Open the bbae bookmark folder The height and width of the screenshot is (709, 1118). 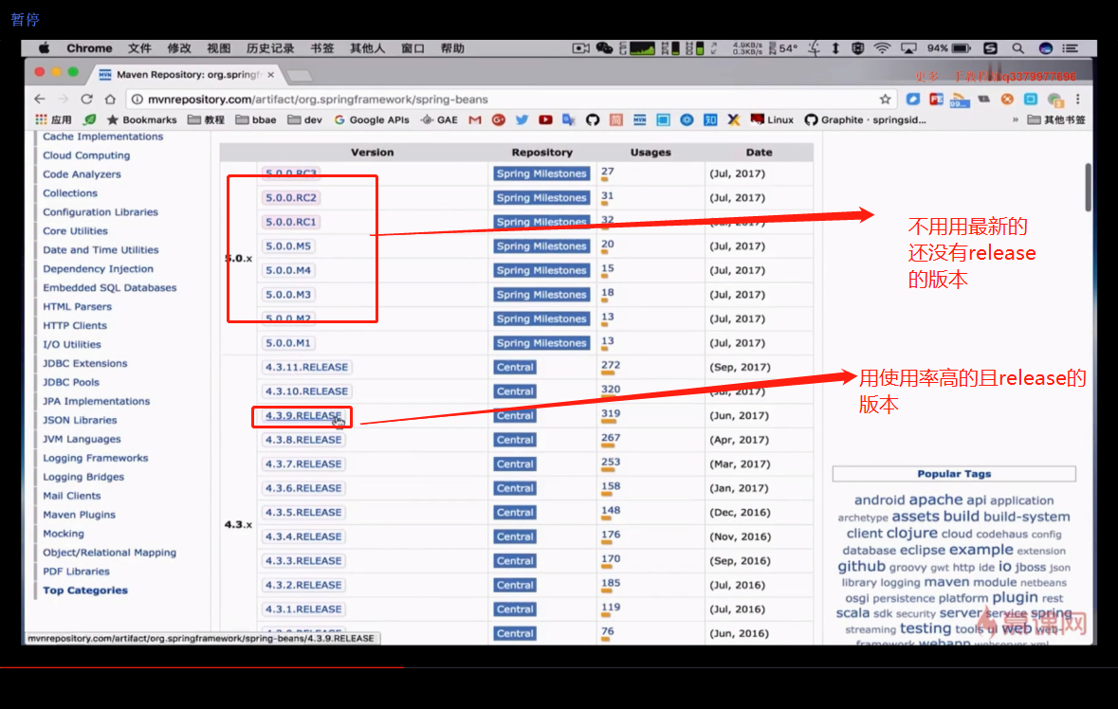pyautogui.click(x=256, y=119)
